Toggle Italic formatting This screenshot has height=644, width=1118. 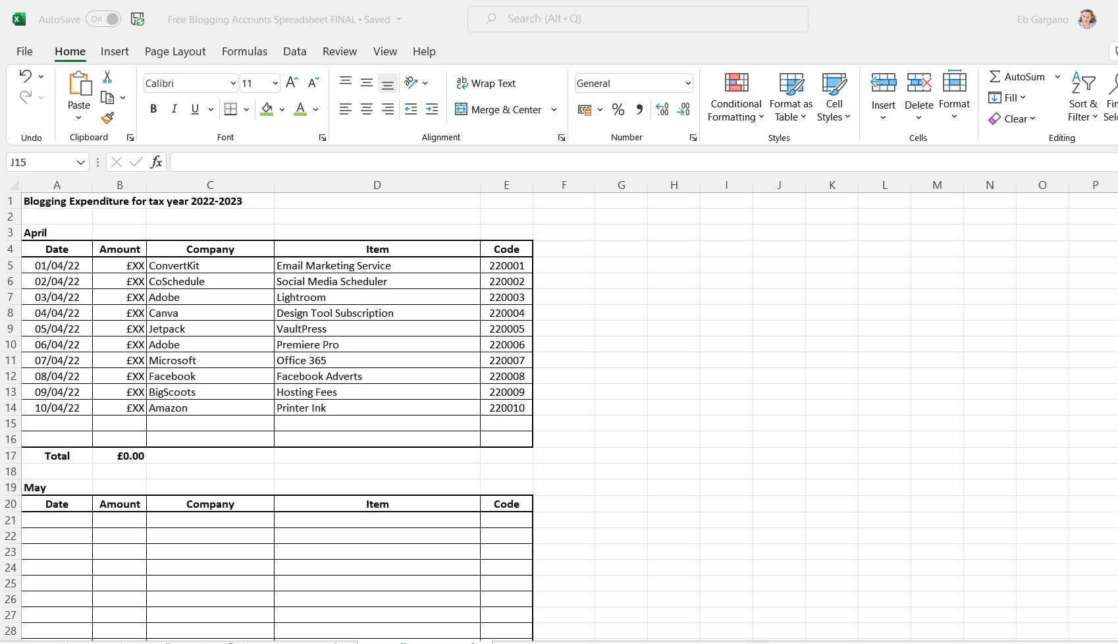tap(174, 109)
